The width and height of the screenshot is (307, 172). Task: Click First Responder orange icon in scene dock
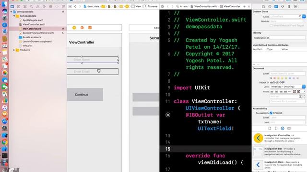click(82, 28)
